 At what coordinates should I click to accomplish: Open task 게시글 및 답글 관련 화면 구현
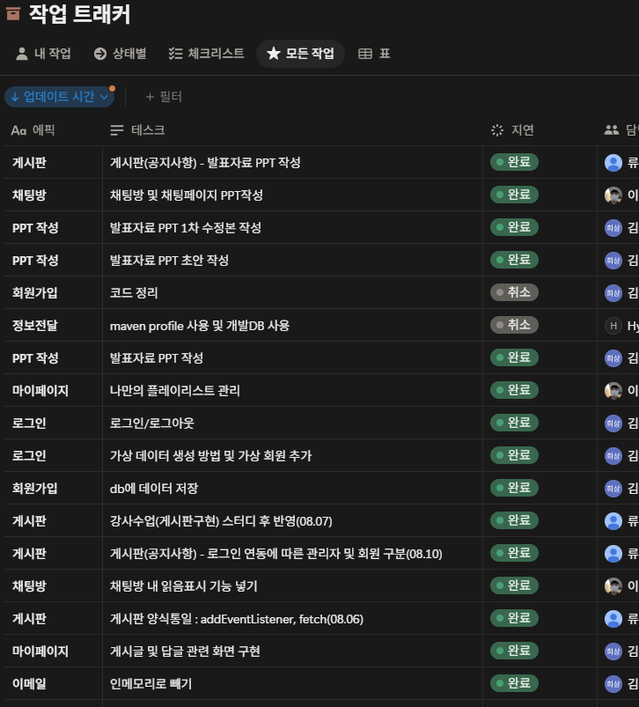pos(185,651)
